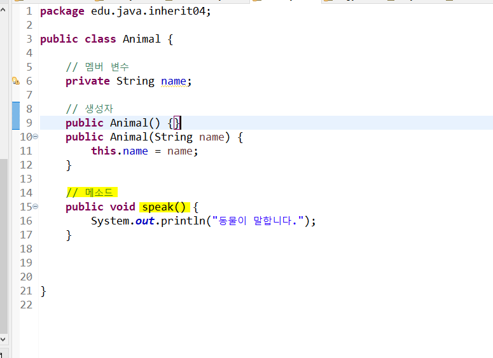Collapse the Animal(String name) constructor at line 10
493x358 pixels.
36,137
